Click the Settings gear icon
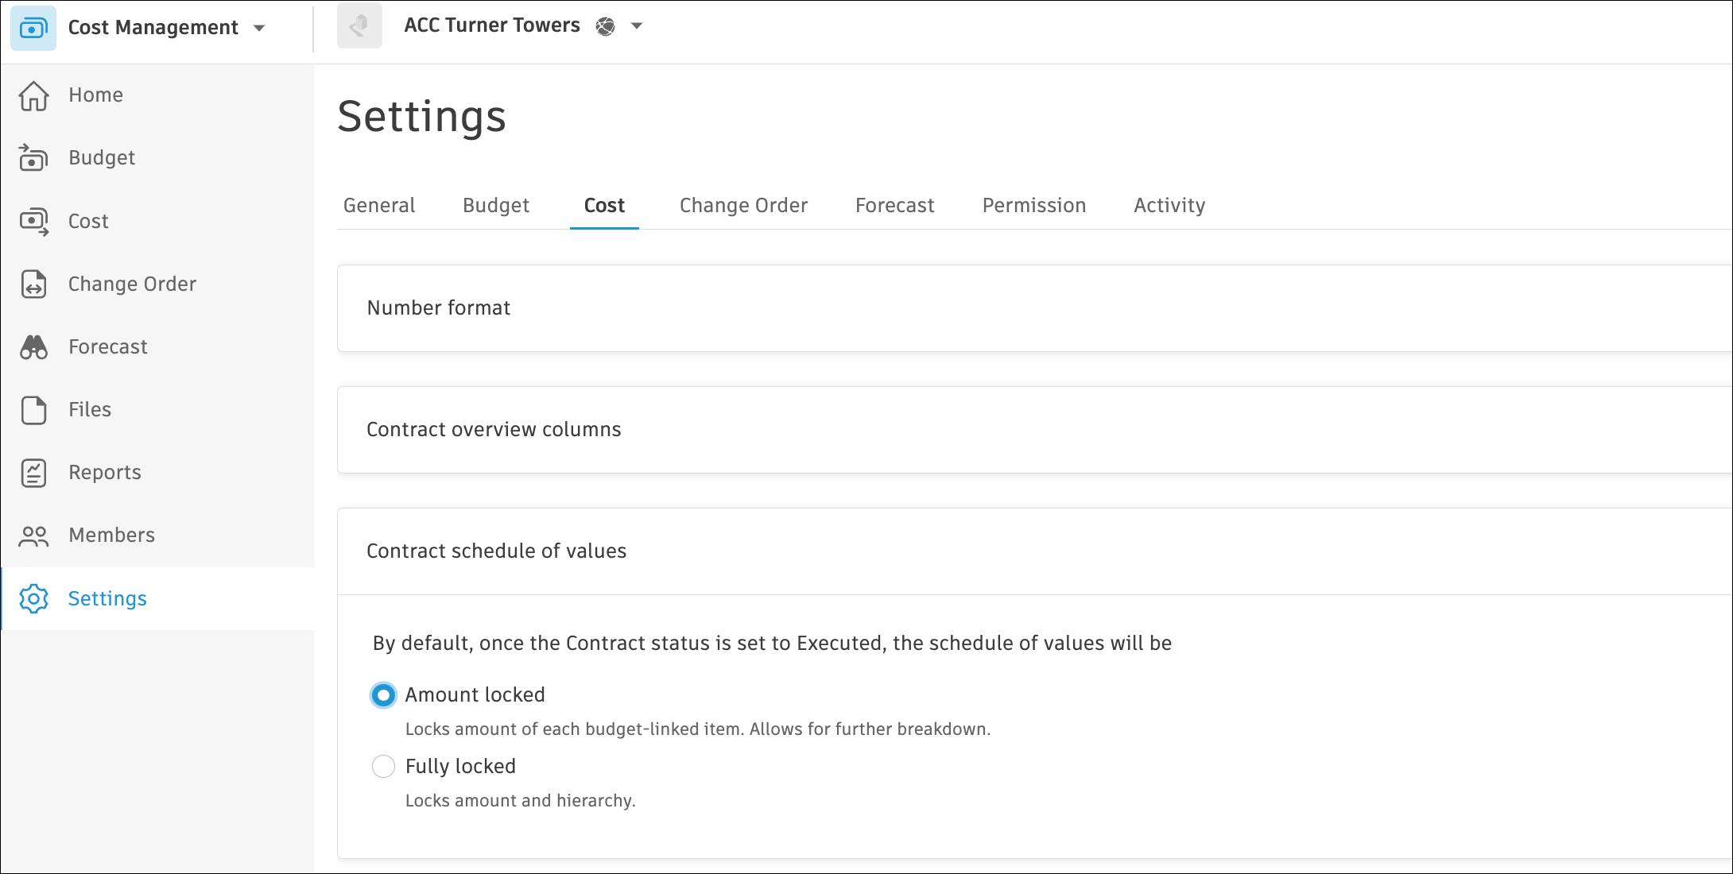1733x874 pixels. [33, 598]
